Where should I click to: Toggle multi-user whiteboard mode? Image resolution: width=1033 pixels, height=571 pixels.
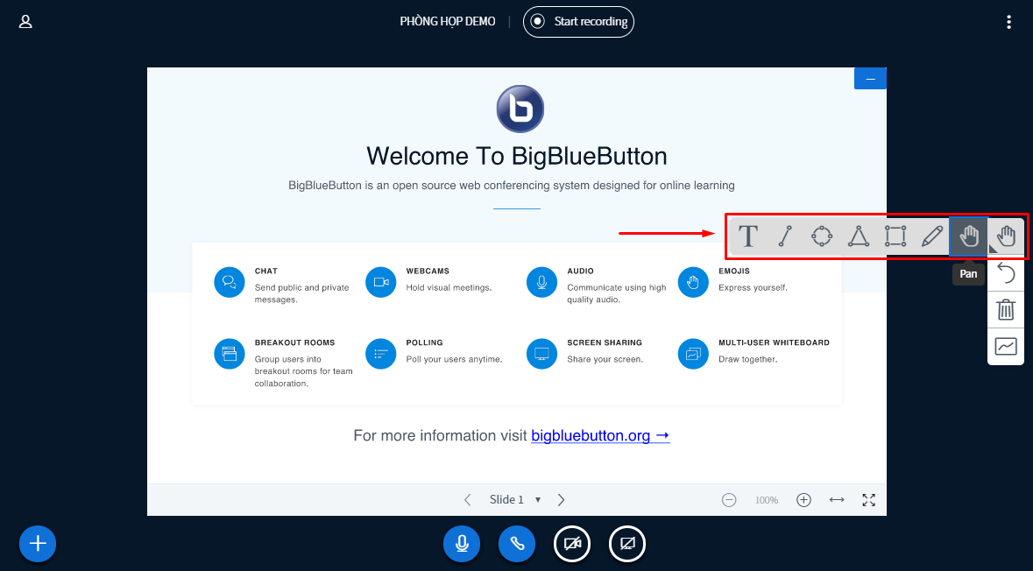[x=1006, y=346]
